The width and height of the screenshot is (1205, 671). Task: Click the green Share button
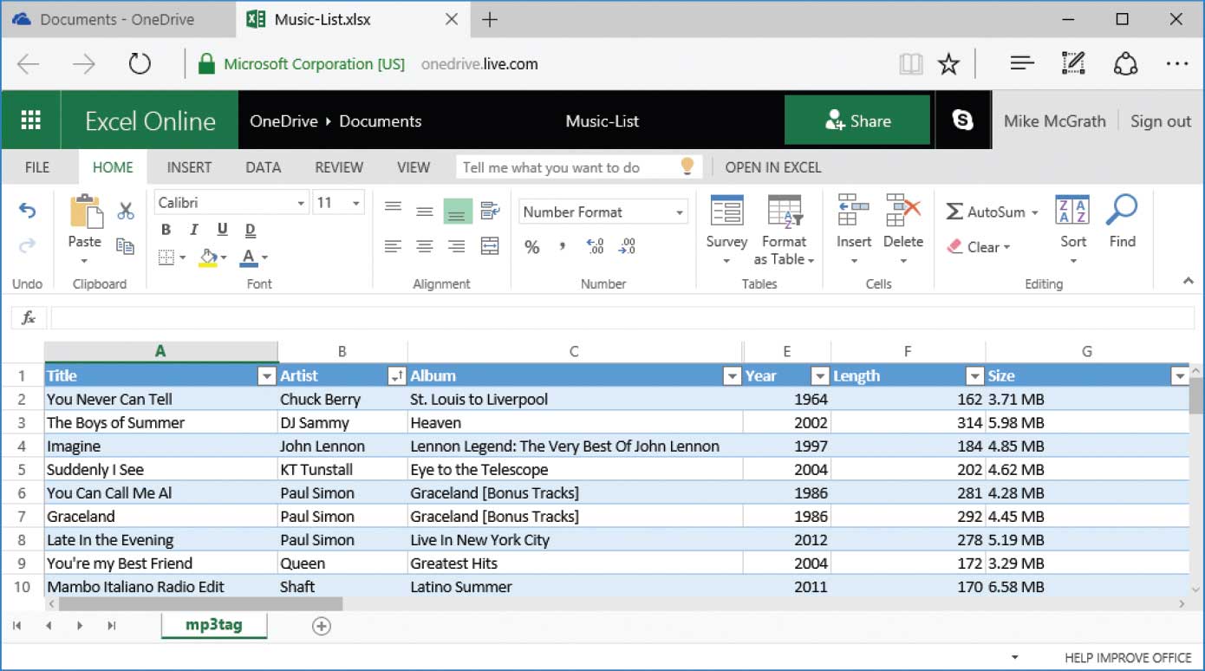[x=857, y=121]
